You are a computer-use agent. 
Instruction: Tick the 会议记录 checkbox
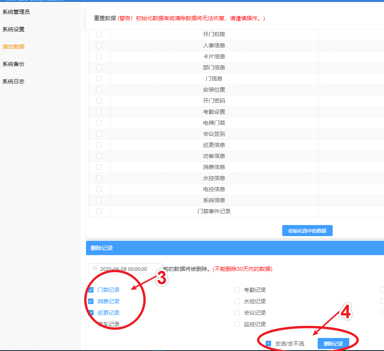237,313
